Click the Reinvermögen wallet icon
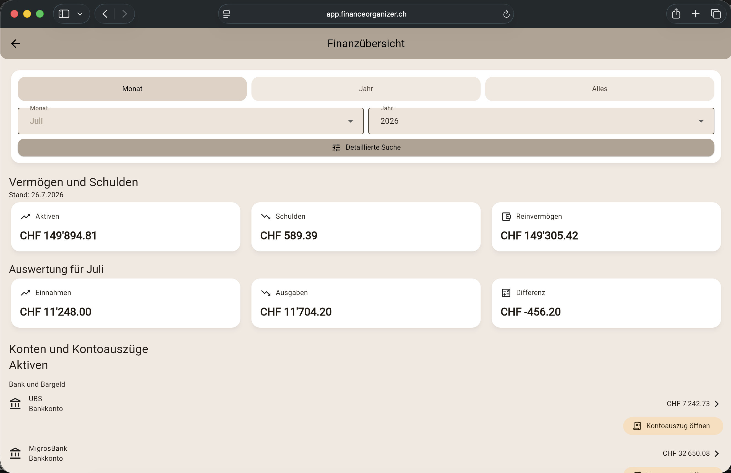The width and height of the screenshot is (731, 473). click(506, 216)
